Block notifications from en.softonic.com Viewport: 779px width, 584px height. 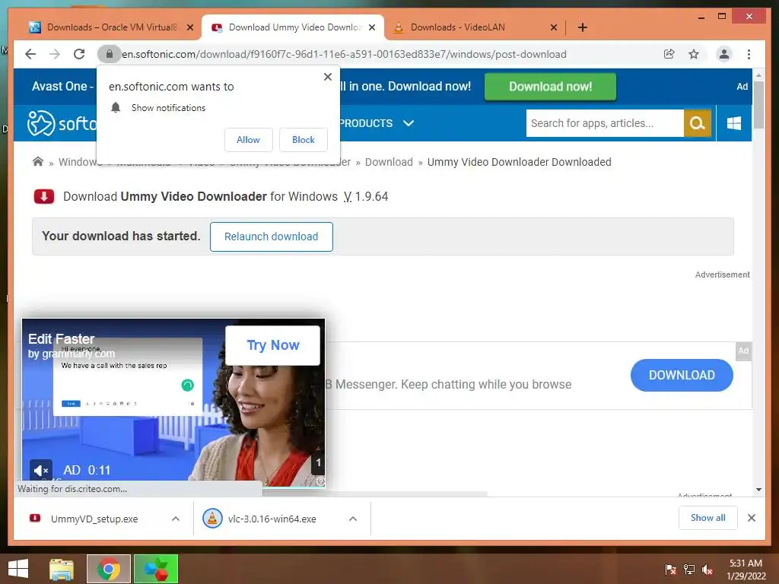[x=303, y=140]
